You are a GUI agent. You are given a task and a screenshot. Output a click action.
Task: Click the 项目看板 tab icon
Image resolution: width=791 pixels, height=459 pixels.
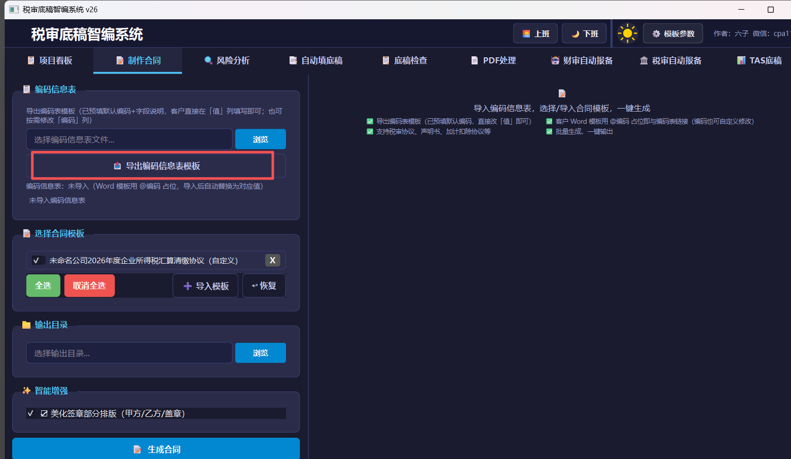(31, 60)
